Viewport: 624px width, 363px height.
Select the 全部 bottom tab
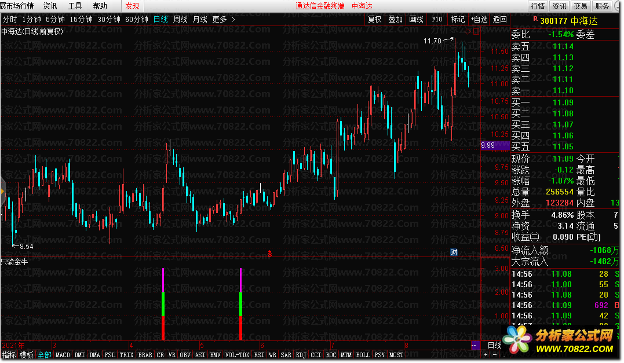[x=44, y=355]
